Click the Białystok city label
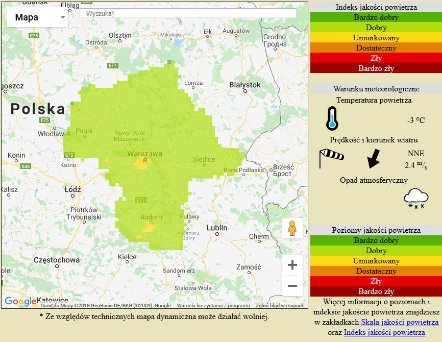Viewport: 442px width, 342px height. click(x=245, y=85)
